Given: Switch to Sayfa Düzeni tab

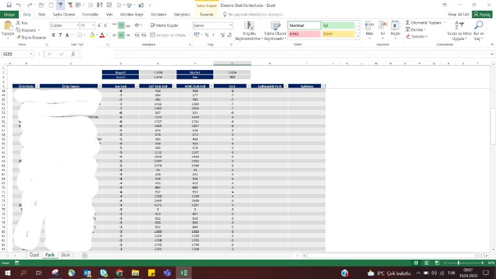Looking at the screenshot, I should pyautogui.click(x=64, y=14).
